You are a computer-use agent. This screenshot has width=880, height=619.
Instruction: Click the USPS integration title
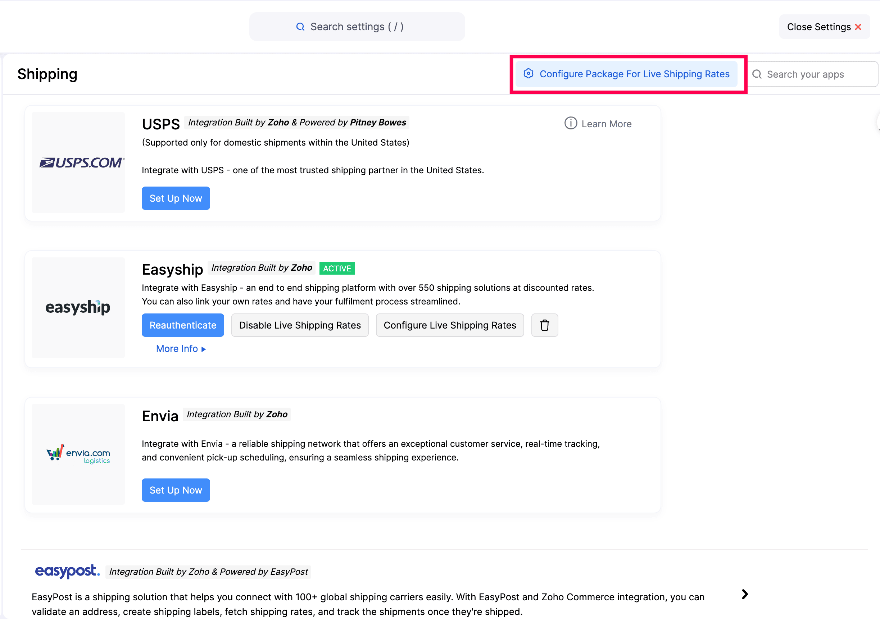(160, 124)
